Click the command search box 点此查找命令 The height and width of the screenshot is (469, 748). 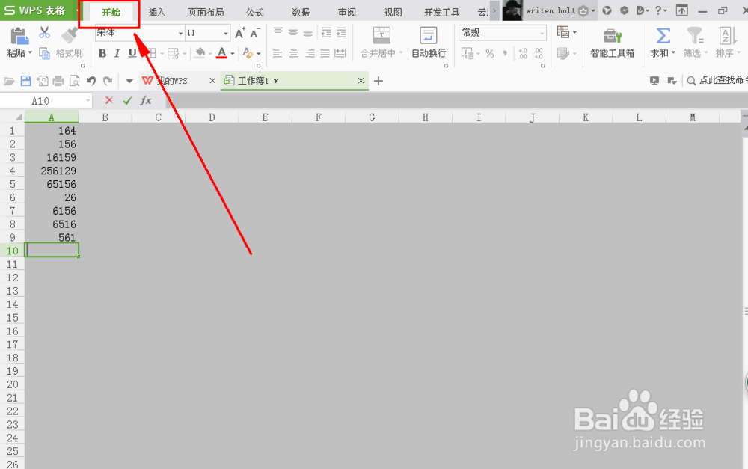(717, 81)
